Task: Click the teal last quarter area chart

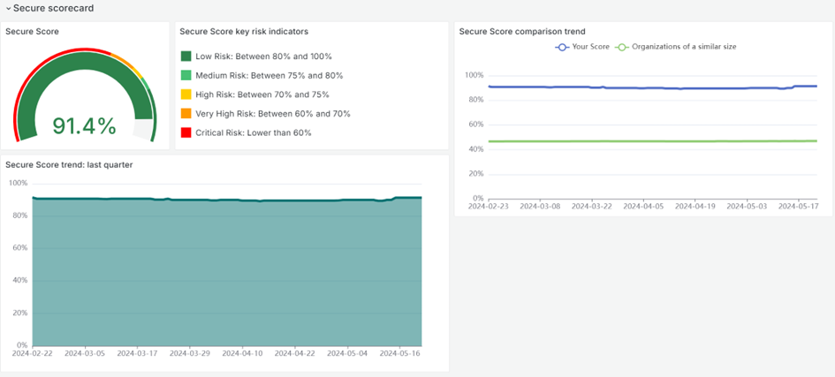Action: (x=226, y=274)
